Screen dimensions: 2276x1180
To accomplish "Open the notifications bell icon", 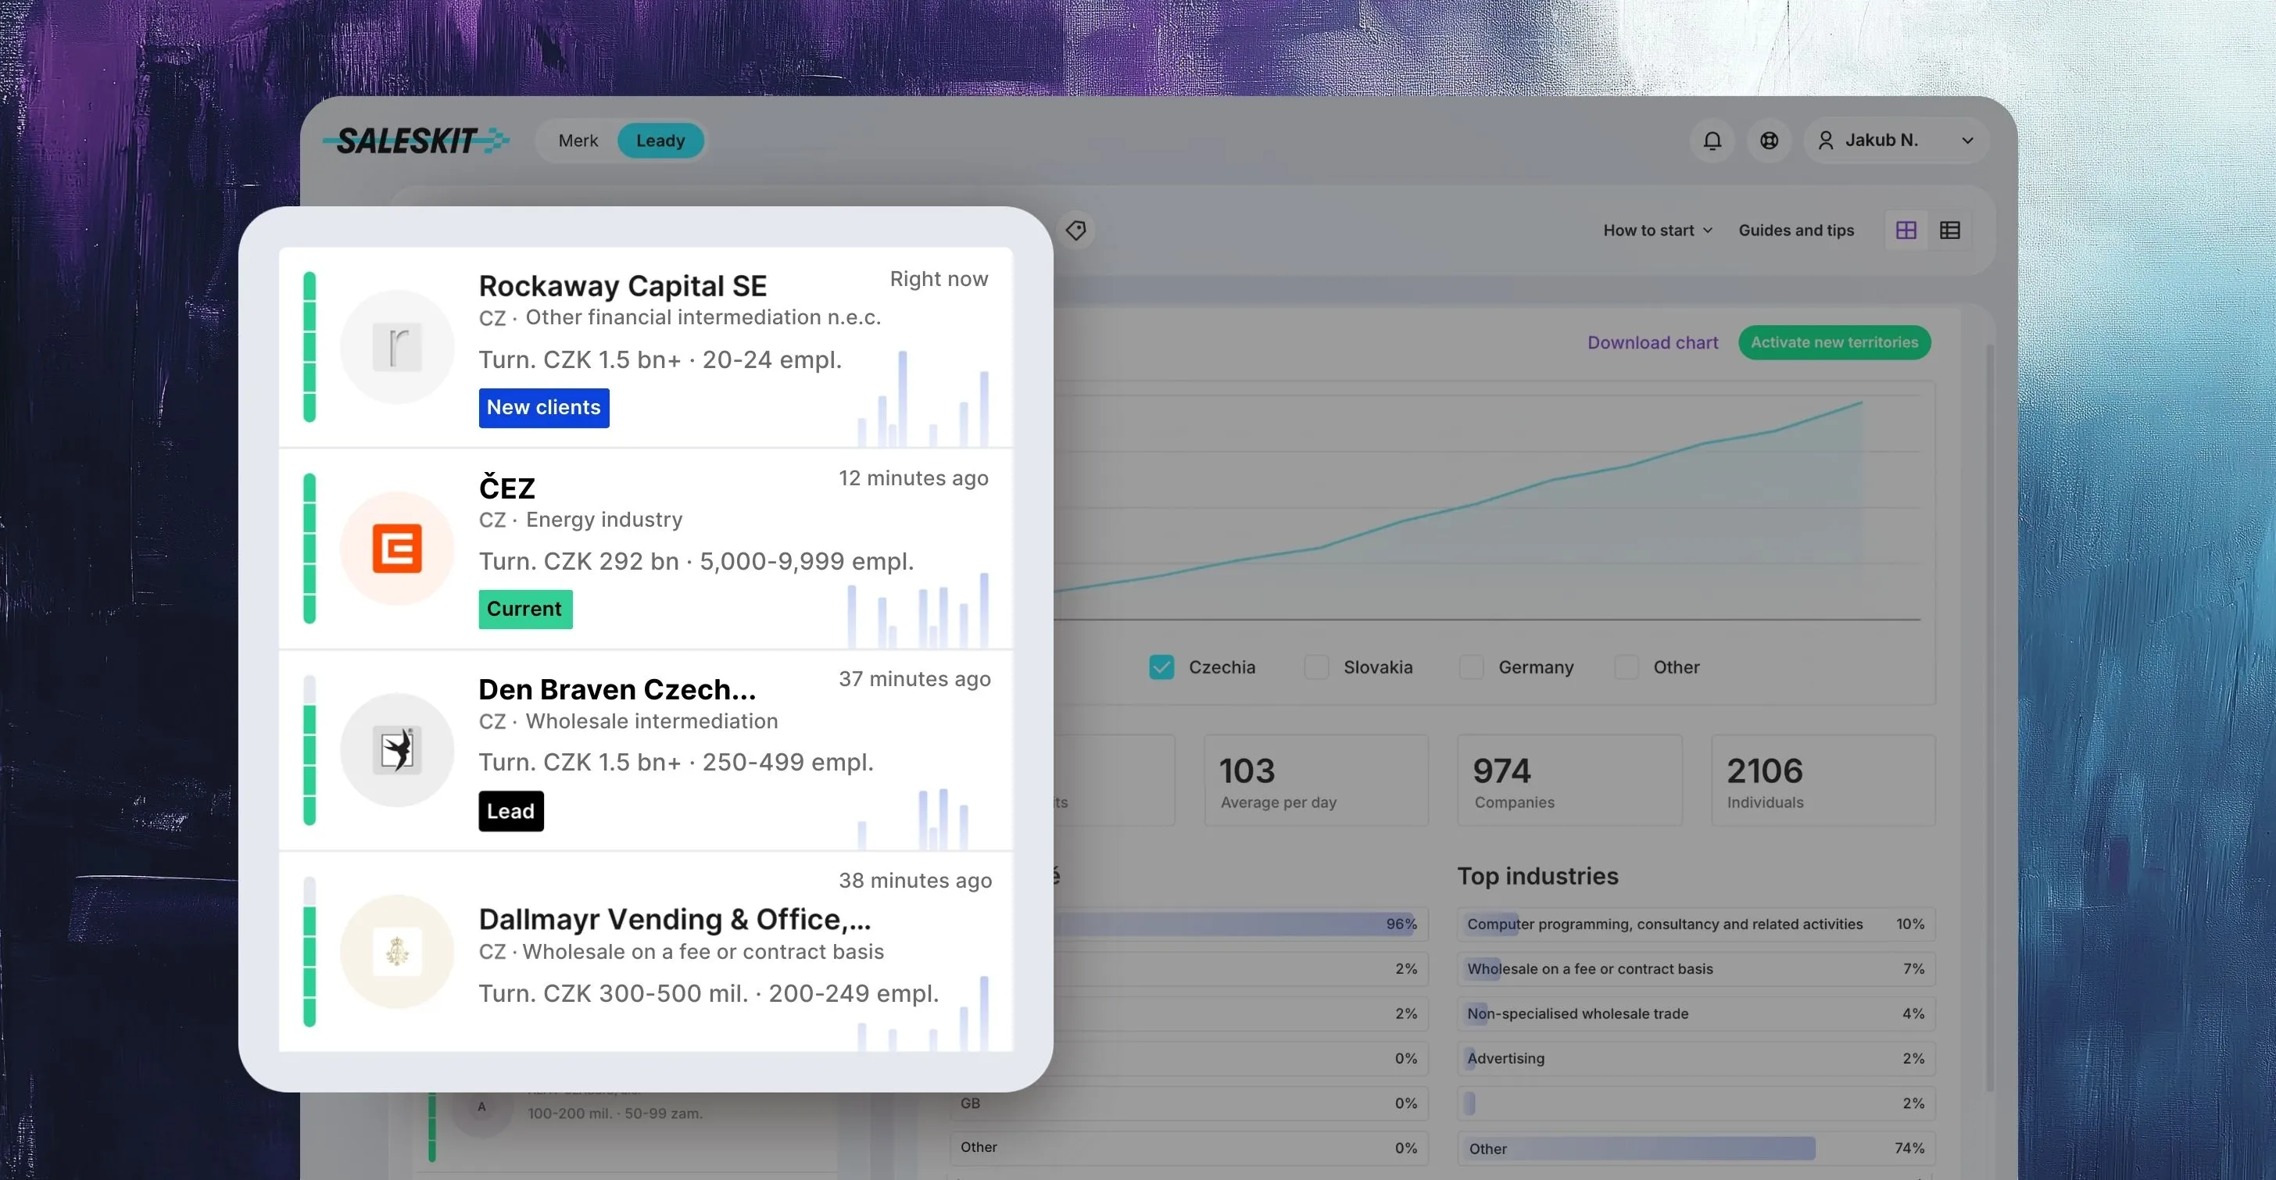I will [1712, 141].
